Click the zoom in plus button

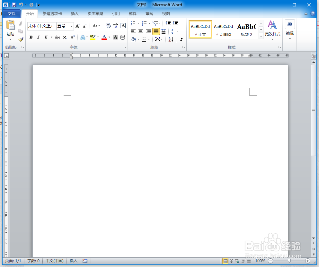pyautogui.click(x=308, y=261)
